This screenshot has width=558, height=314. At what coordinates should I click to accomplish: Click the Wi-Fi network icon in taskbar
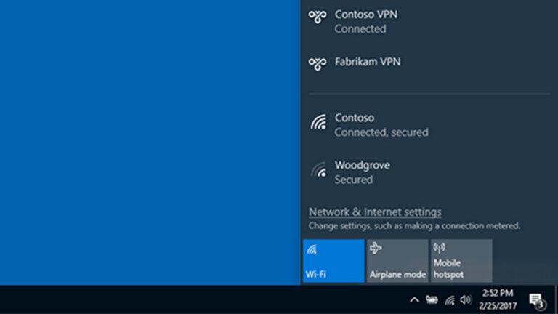pyautogui.click(x=450, y=300)
